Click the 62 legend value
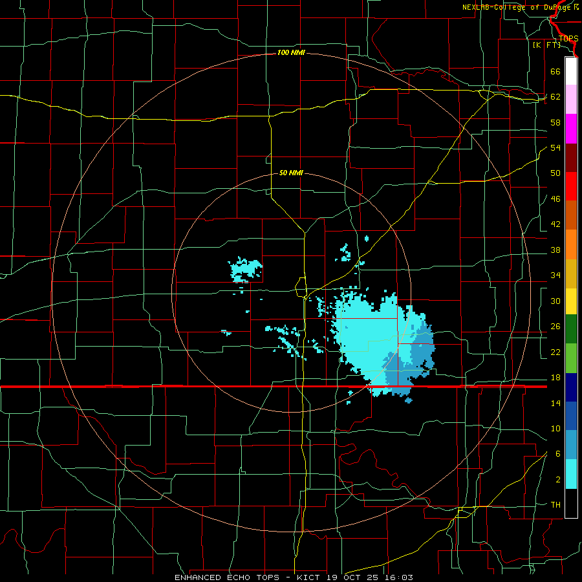 click(555, 97)
